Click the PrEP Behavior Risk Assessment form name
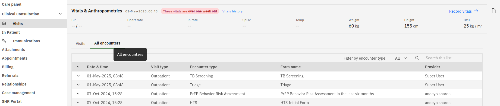 tap(327, 94)
